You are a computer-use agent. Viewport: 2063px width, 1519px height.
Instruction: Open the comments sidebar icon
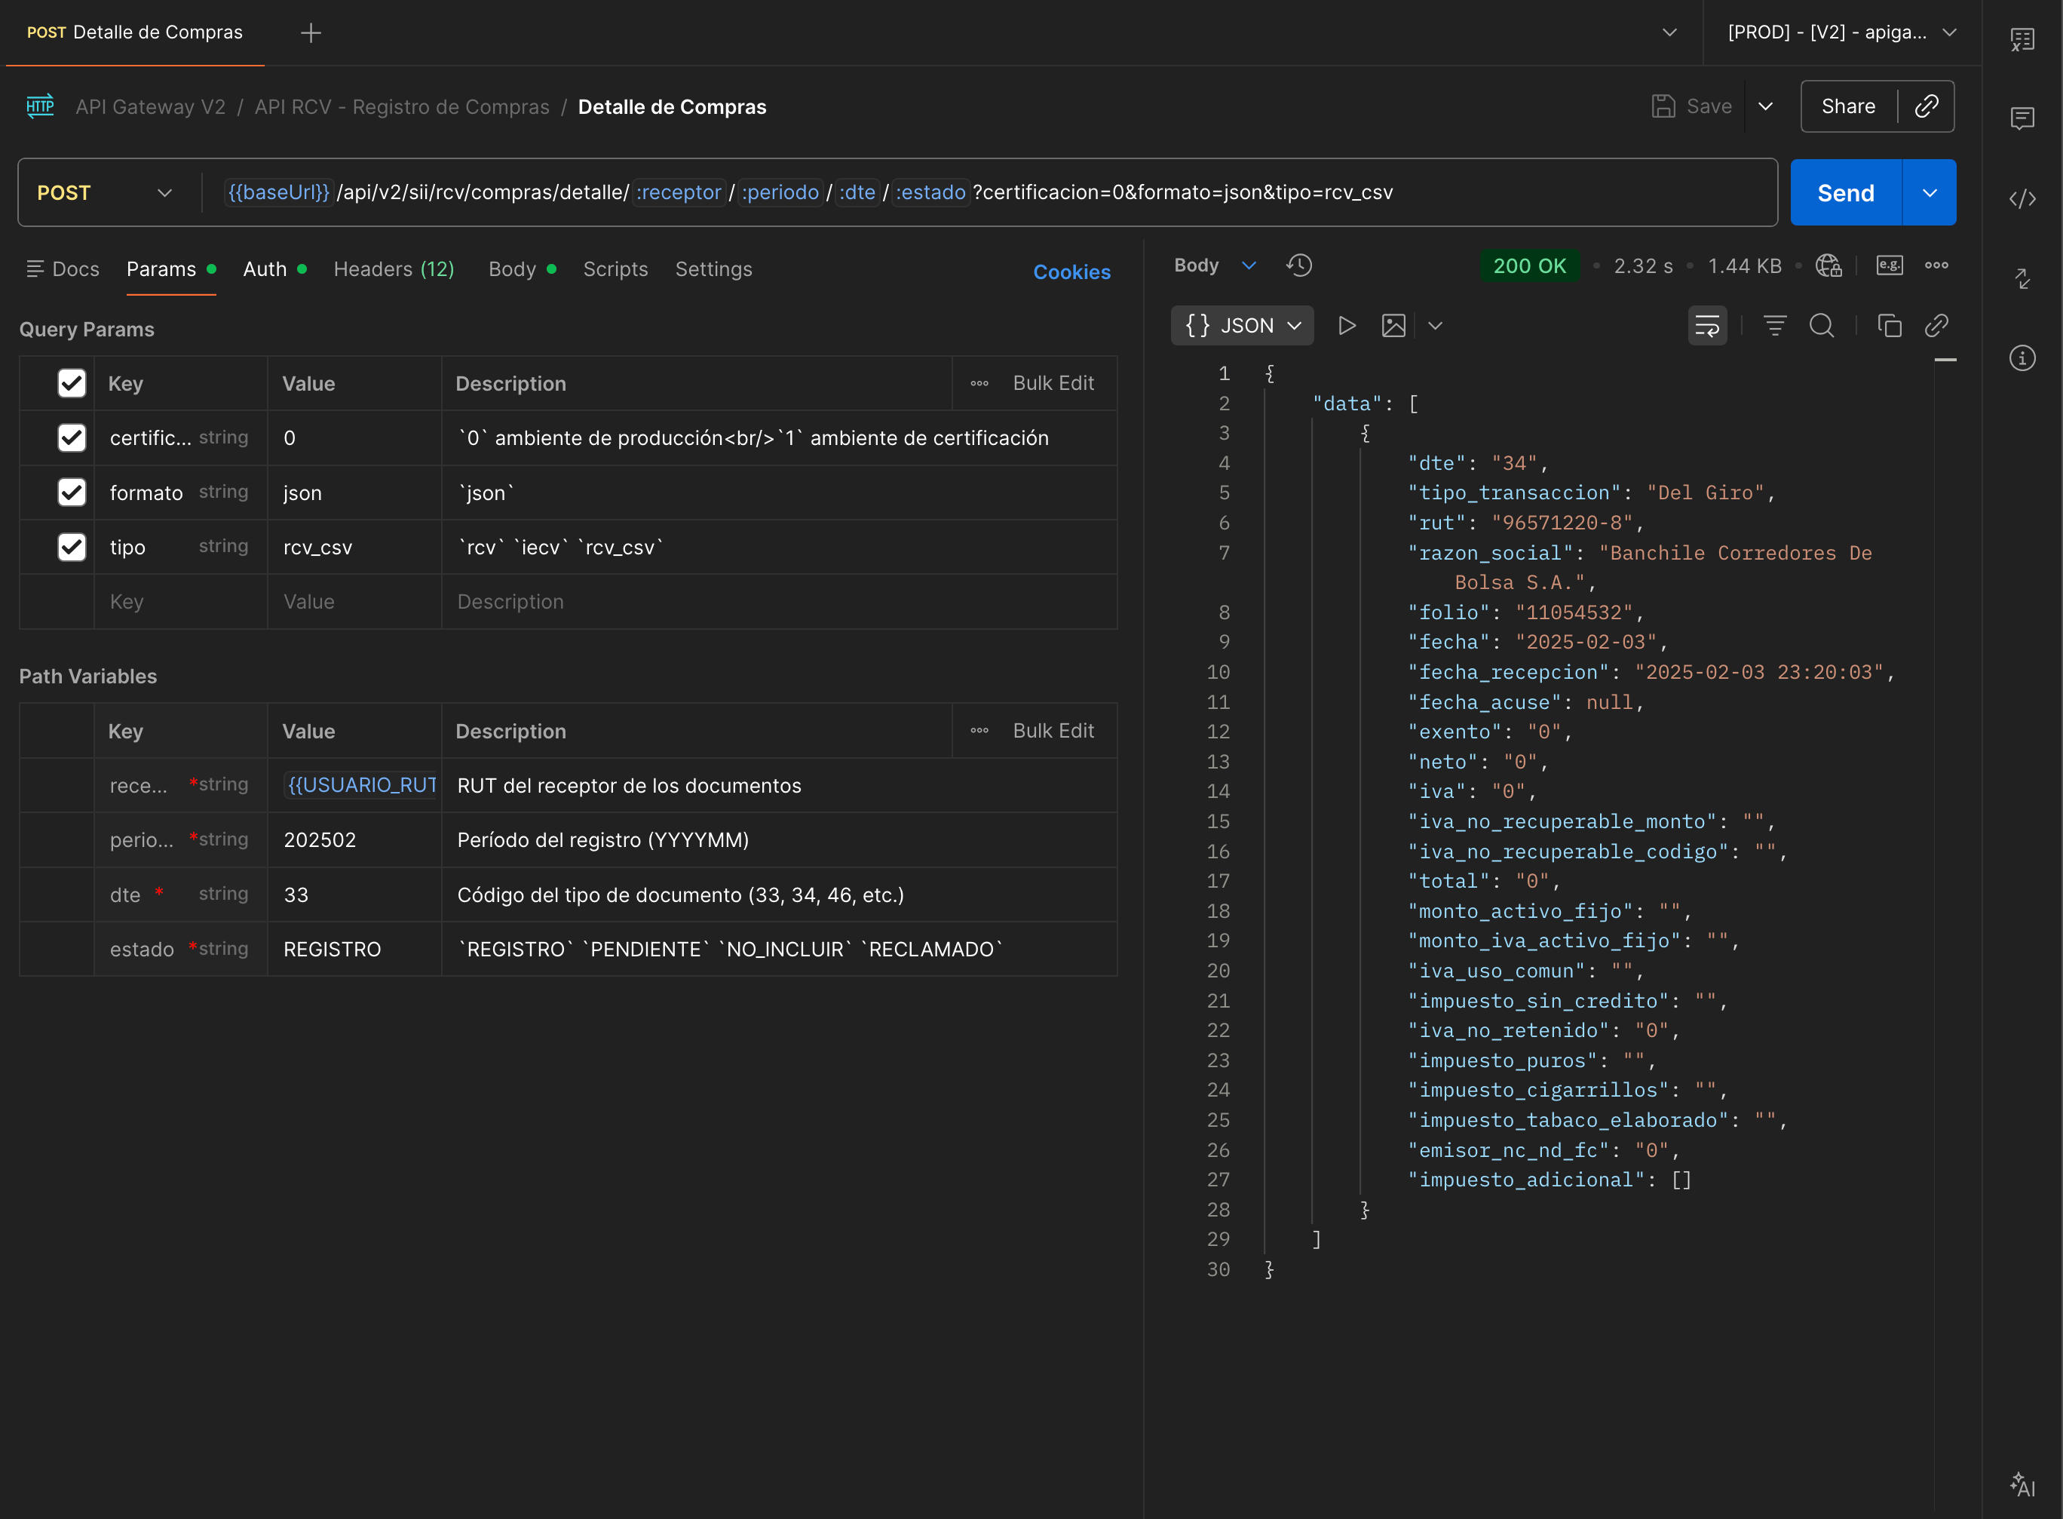2022,118
